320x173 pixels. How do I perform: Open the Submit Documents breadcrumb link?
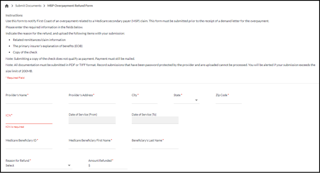(x=28, y=6)
